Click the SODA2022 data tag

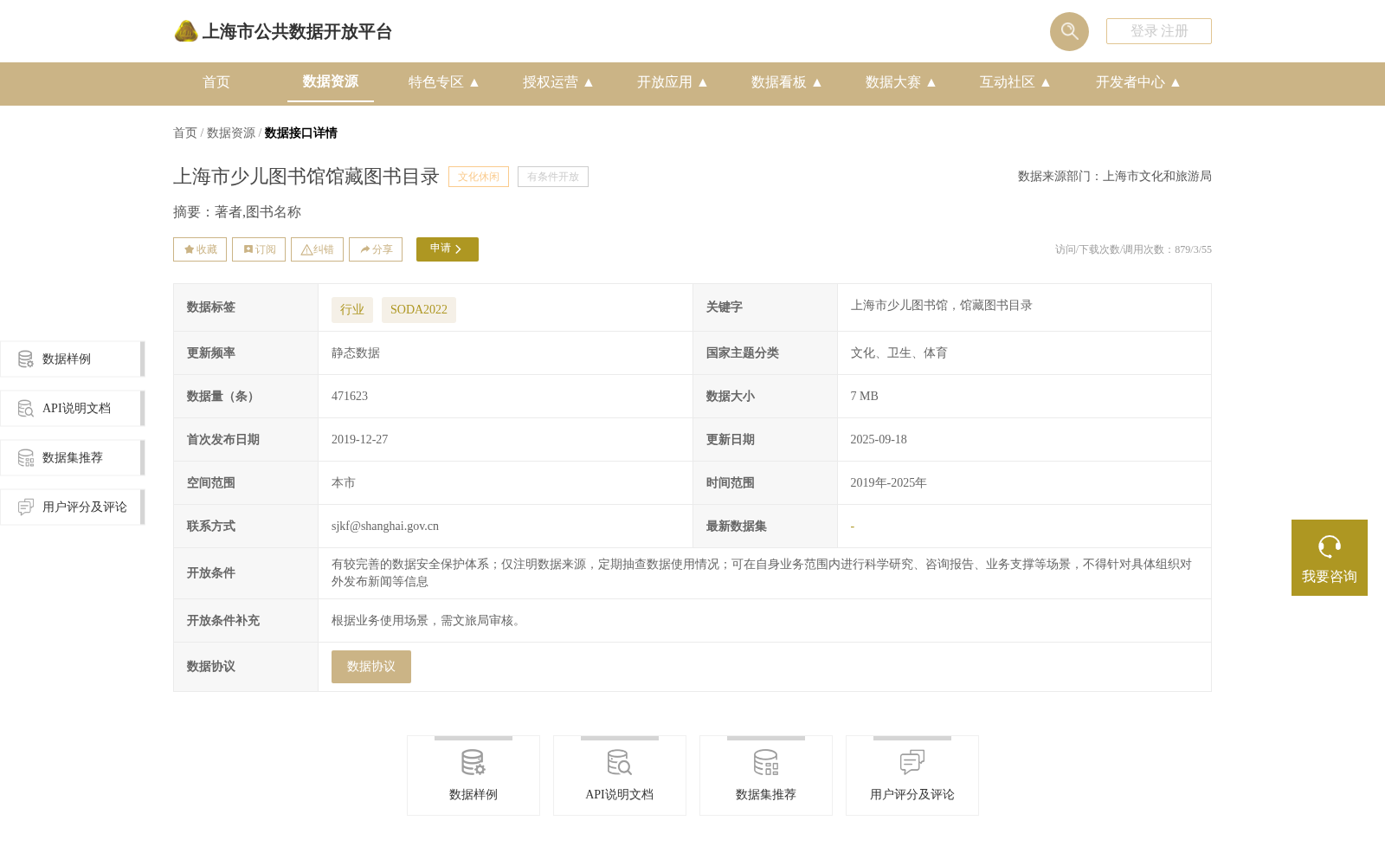tap(419, 310)
